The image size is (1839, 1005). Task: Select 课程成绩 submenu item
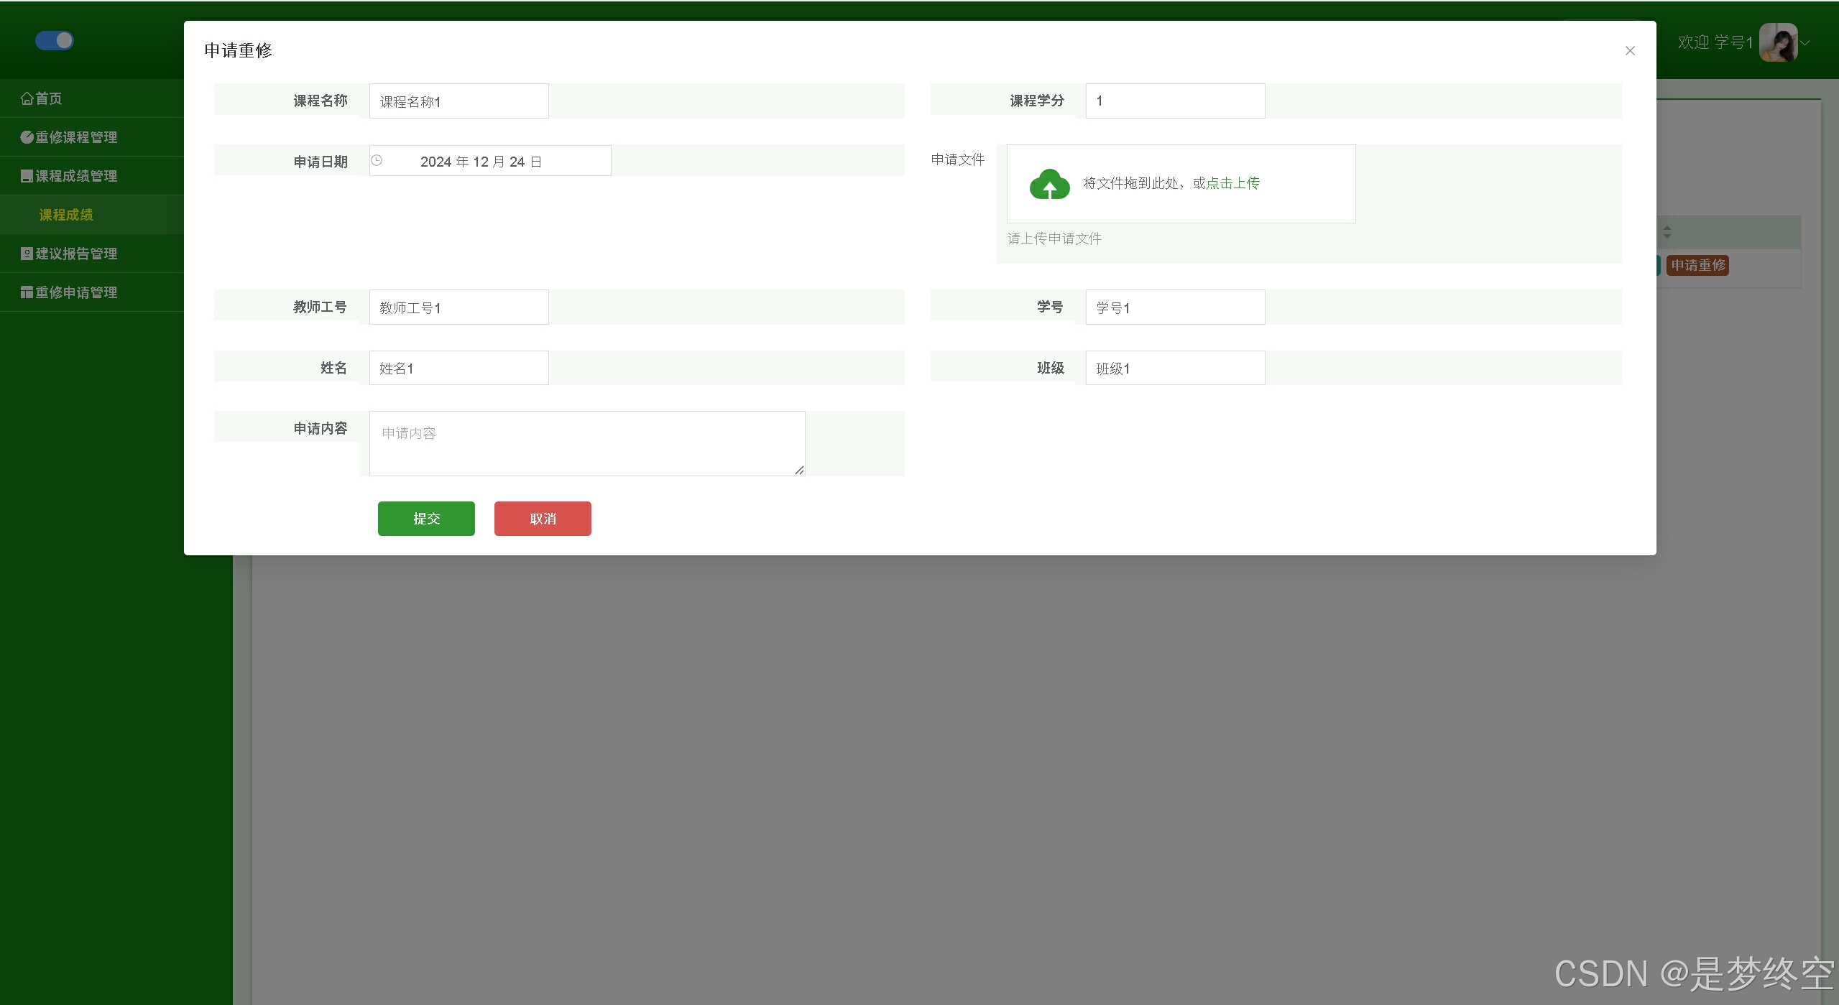66,215
